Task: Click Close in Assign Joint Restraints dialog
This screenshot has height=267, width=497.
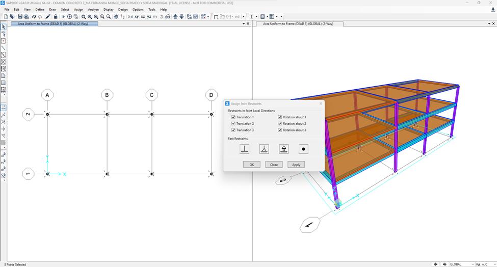Action: (274, 165)
